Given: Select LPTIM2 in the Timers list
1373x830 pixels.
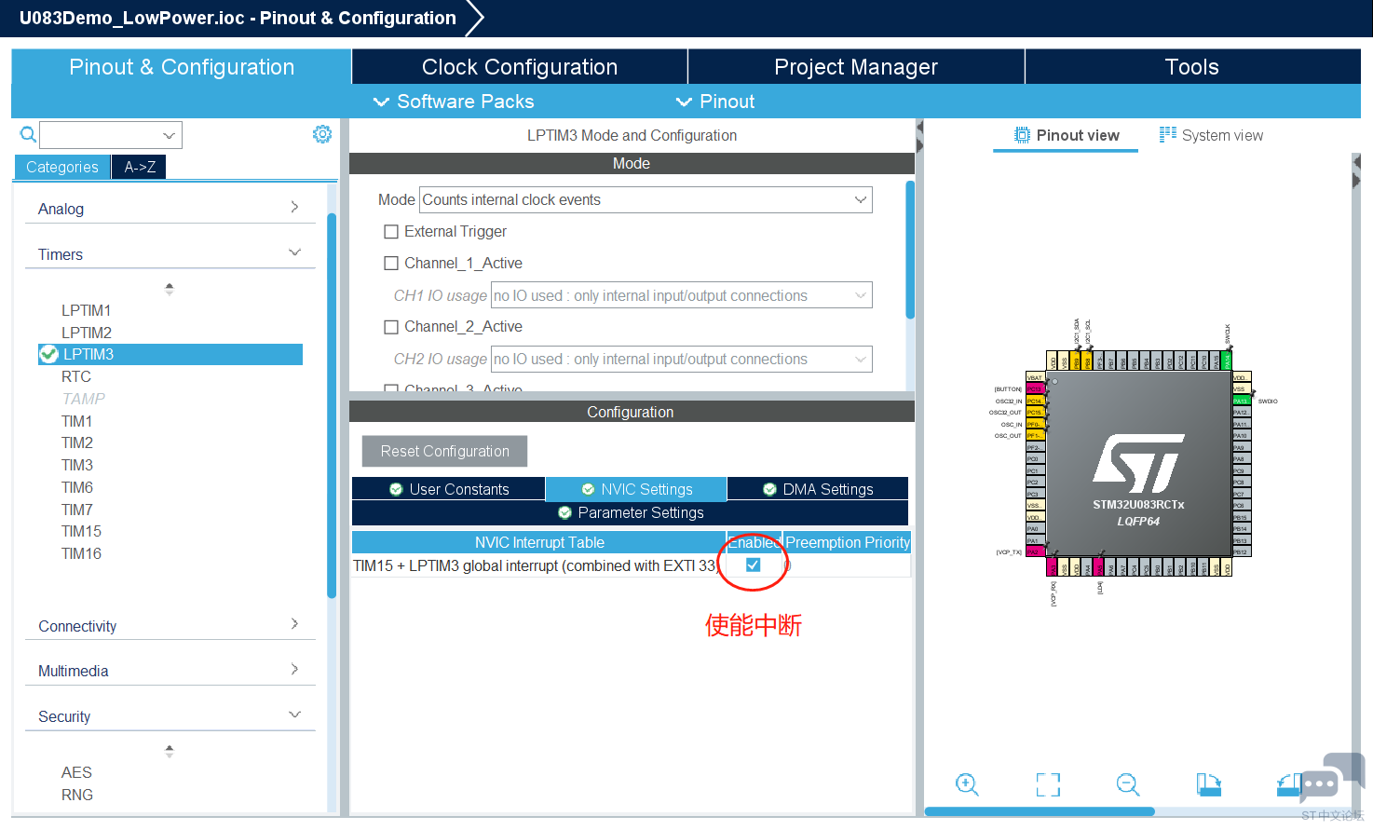Looking at the screenshot, I should [x=87, y=333].
